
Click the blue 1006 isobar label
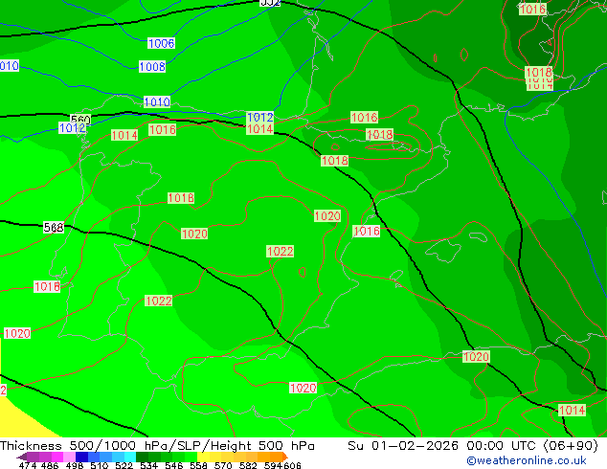pyautogui.click(x=161, y=43)
